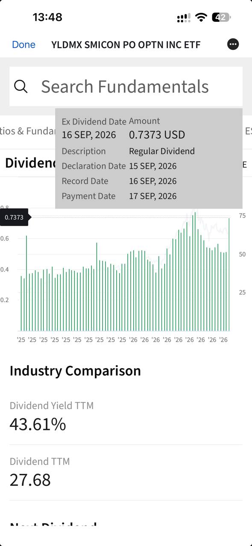
Task: Click the Ex Dividend Date 16 SEP, 2026 value
Action: [89, 135]
